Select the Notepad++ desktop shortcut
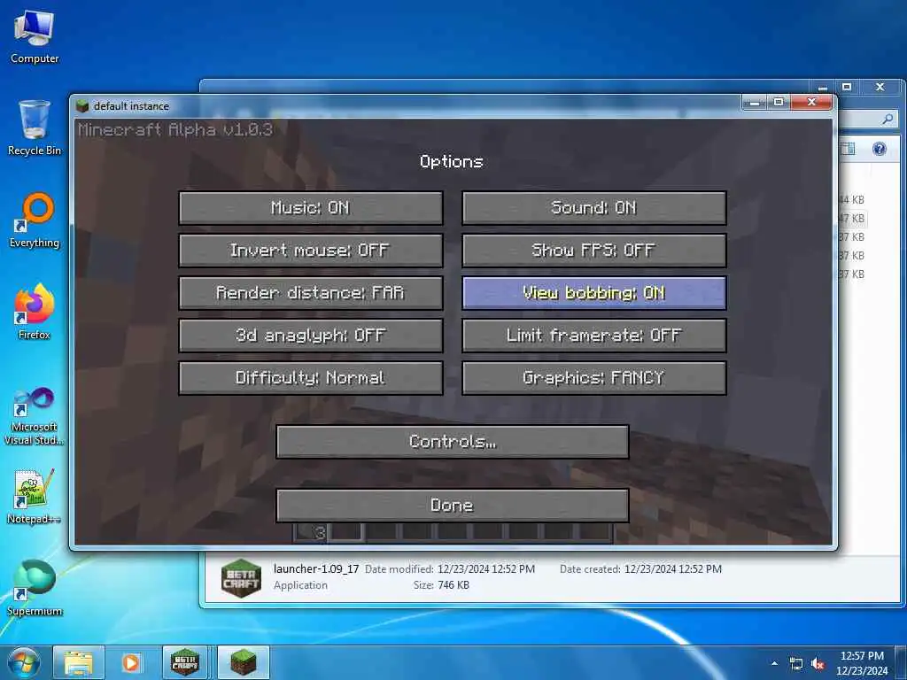Screen dimensions: 907x680 coord(35,497)
